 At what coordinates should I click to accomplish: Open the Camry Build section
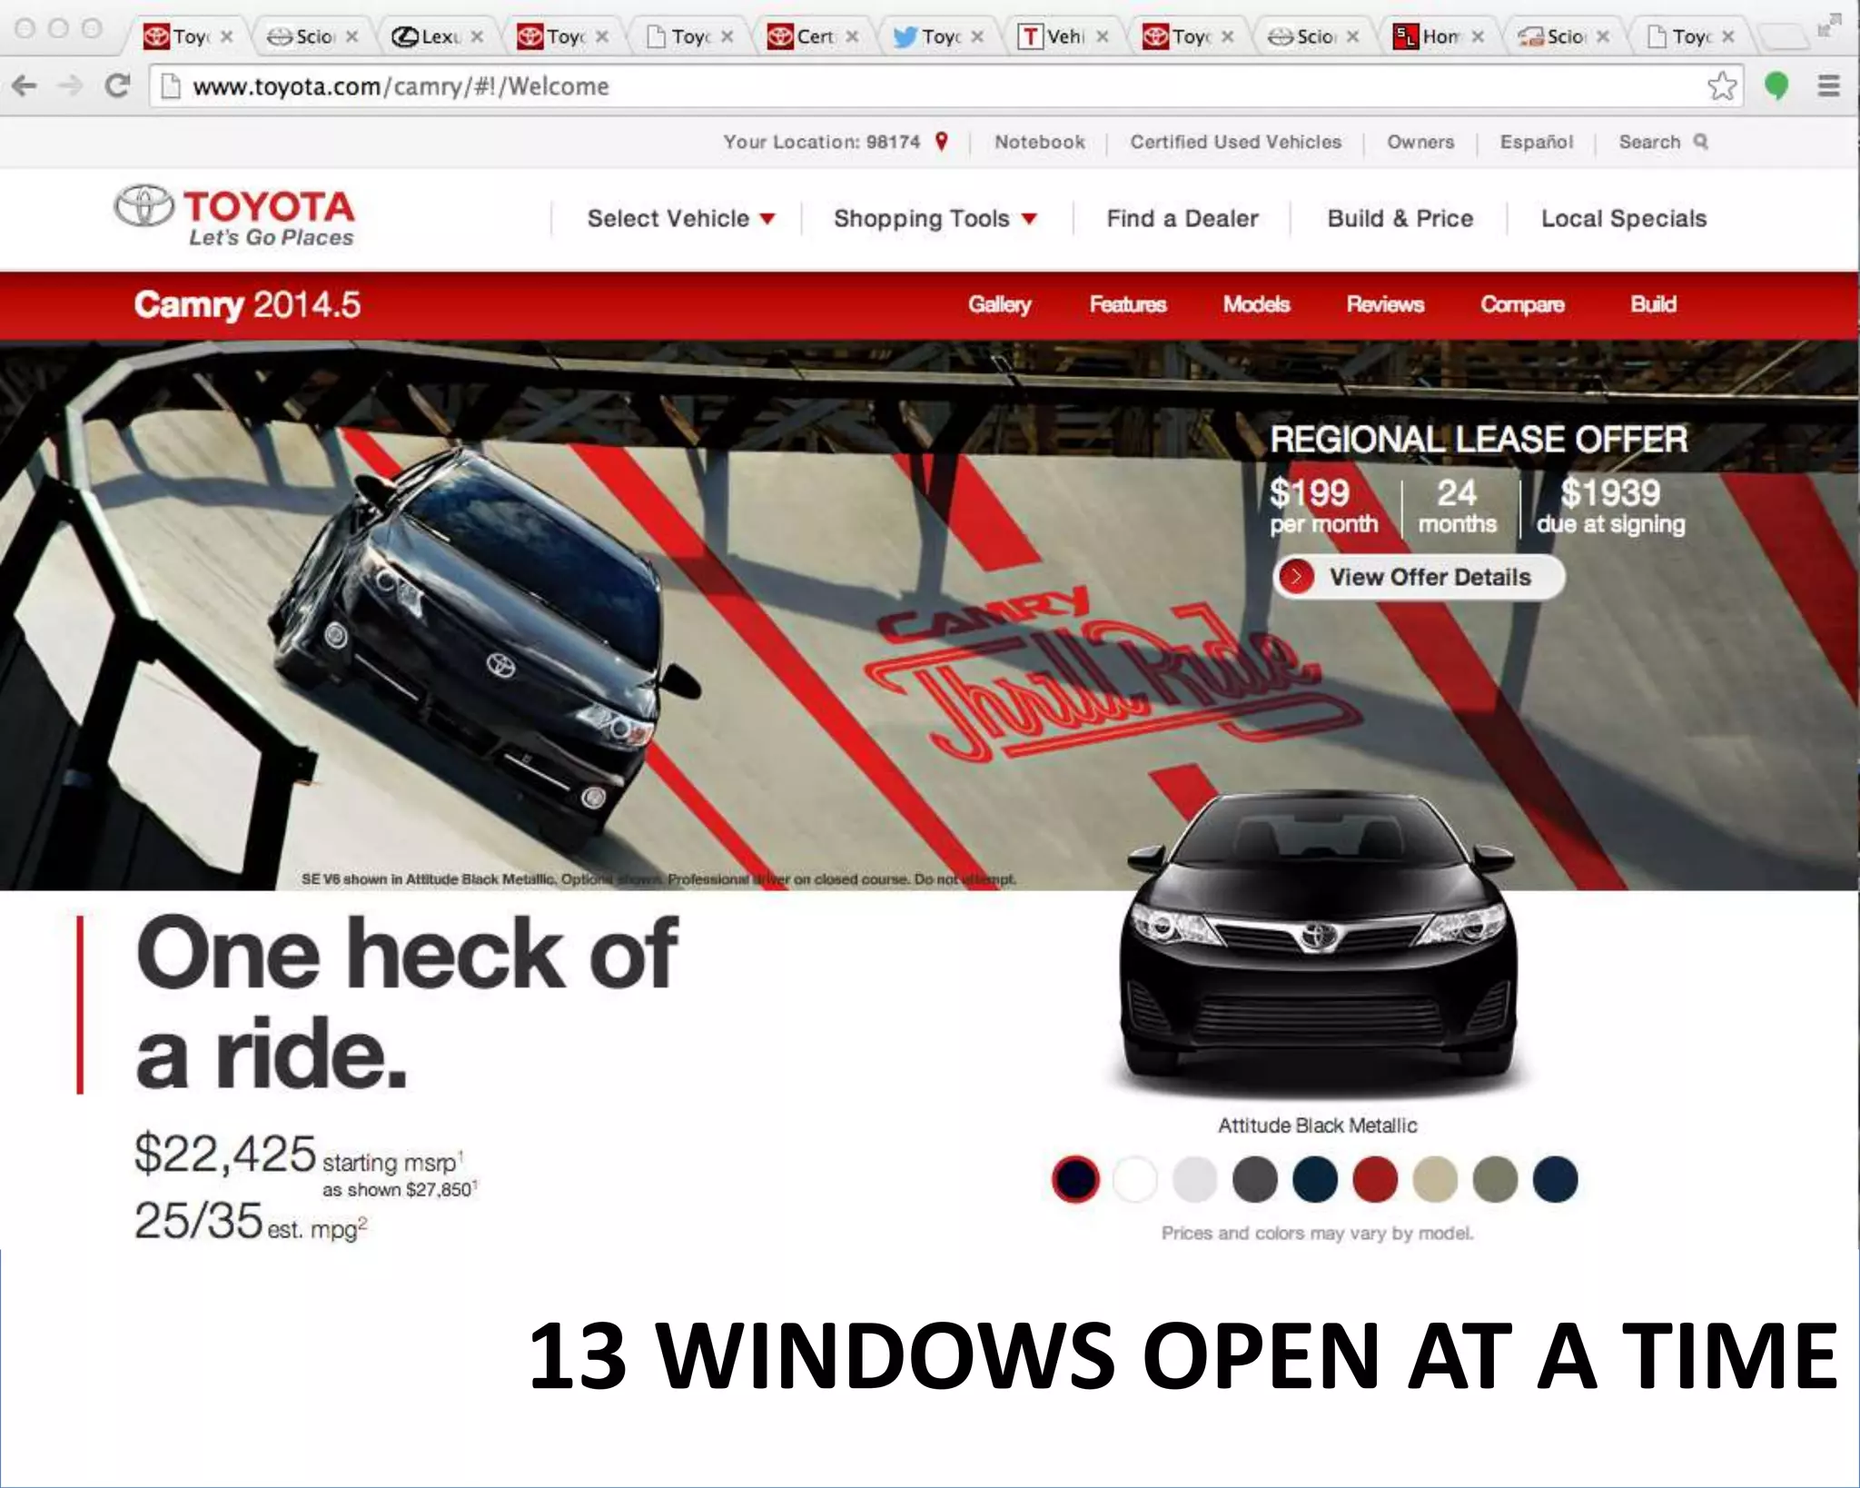point(1653,304)
